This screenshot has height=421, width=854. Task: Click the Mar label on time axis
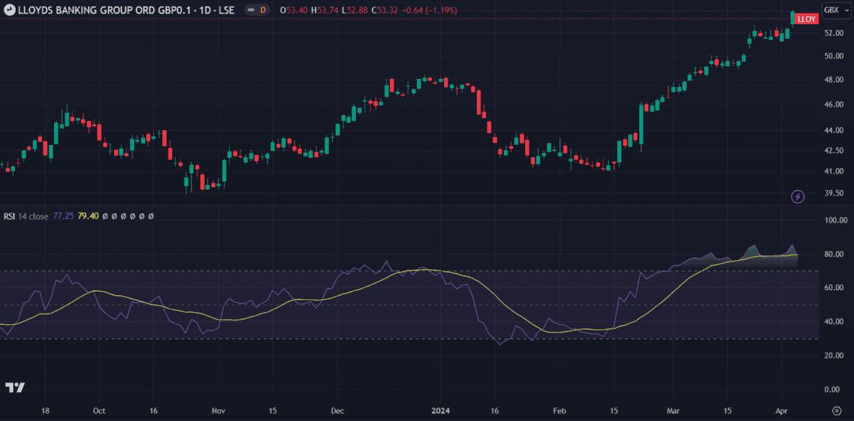pos(673,411)
